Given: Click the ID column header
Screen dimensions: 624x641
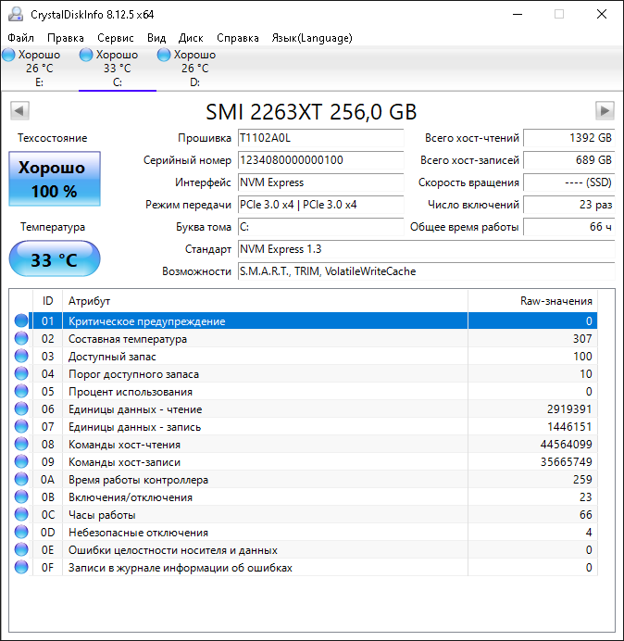Looking at the screenshot, I should click(48, 301).
